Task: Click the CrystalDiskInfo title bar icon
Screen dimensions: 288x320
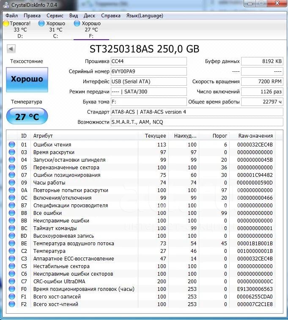Action: (6, 5)
